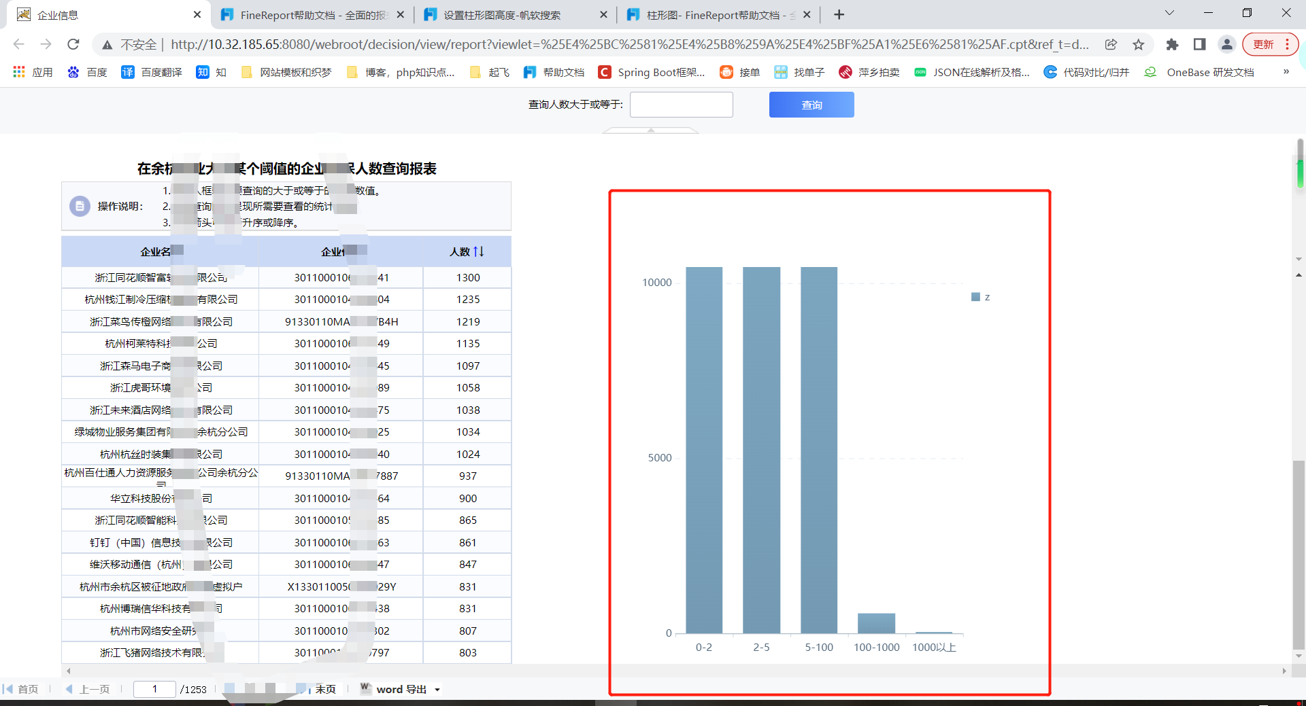Viewport: 1306px width, 706px height.
Task: Expand the hidden bookmarks overflow chevron
Action: 1286,72
